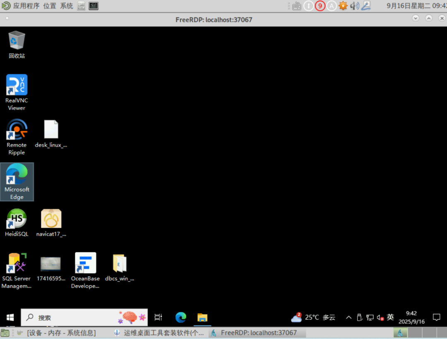Expand the hidden tray icons chevron
The width and height of the screenshot is (447, 339).
click(x=348, y=317)
